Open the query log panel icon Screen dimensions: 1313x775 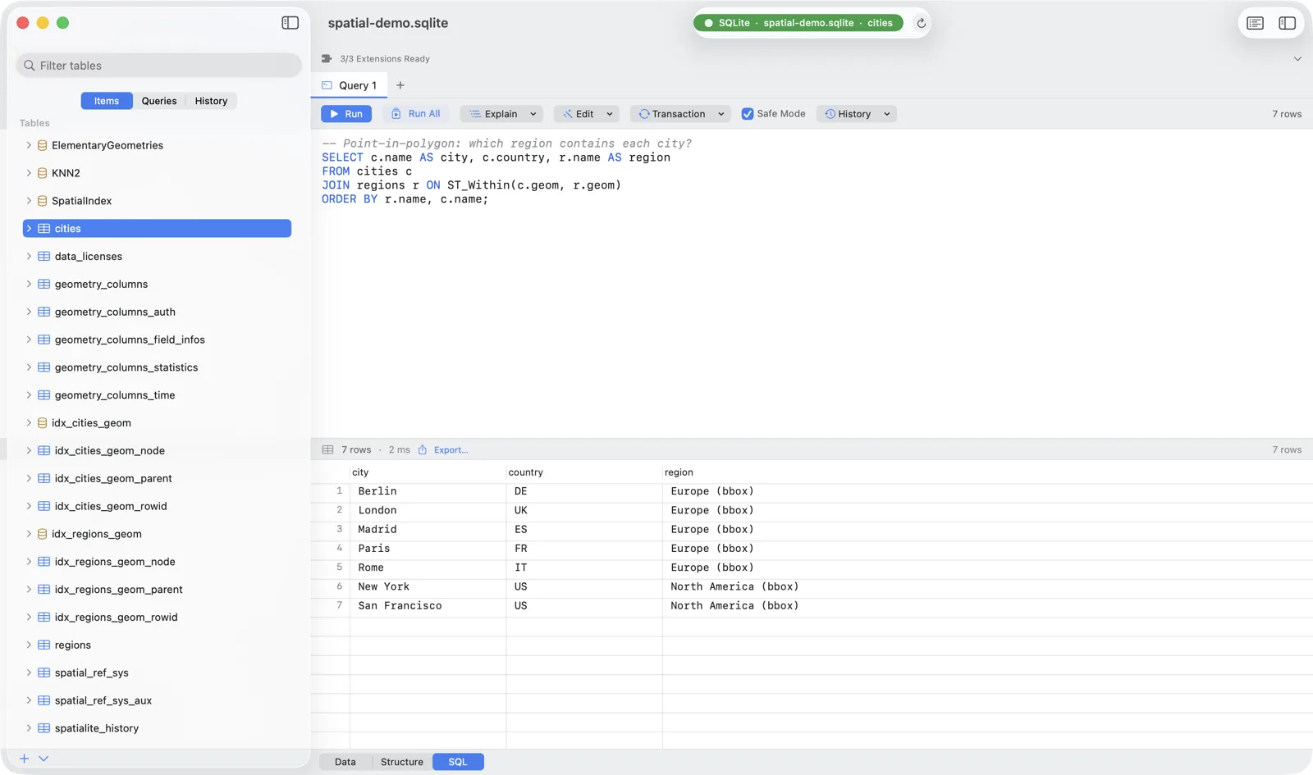1255,23
